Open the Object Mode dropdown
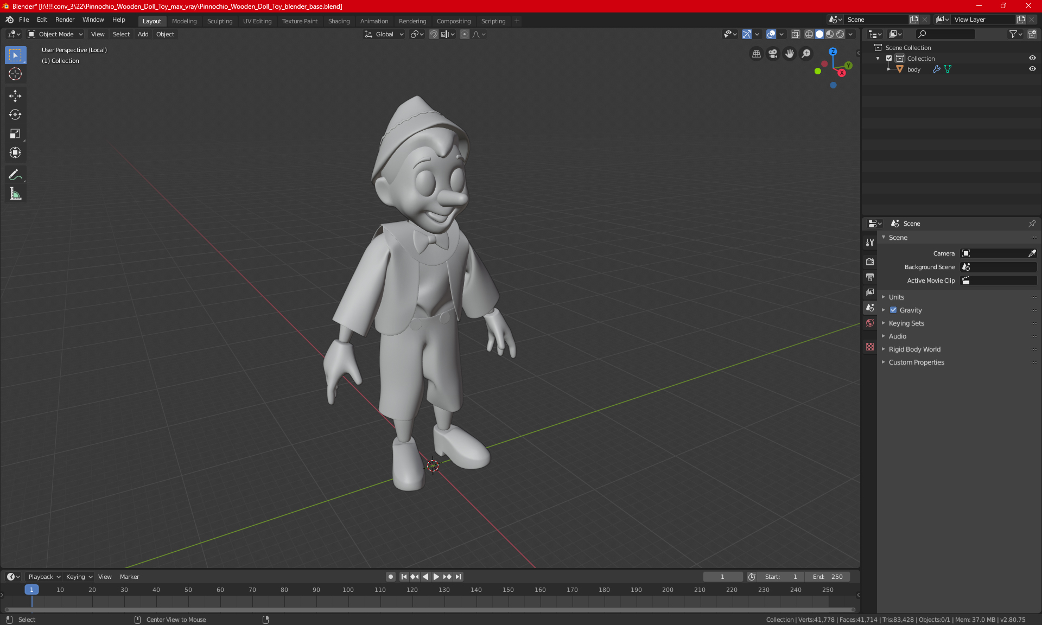This screenshot has height=625, width=1042. 55,34
